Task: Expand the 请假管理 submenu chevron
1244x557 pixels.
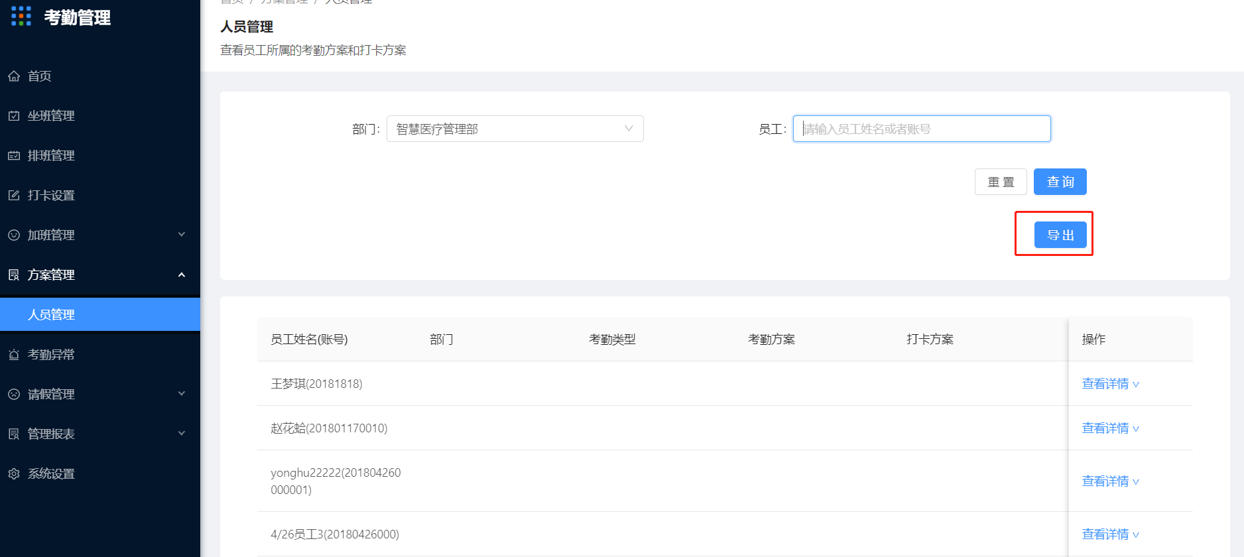Action: click(182, 394)
